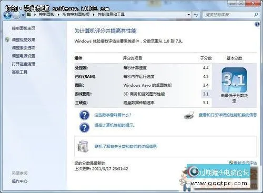Click the question icon beside 这些数字意味着什么
The image size is (263, 193).
[84, 115]
